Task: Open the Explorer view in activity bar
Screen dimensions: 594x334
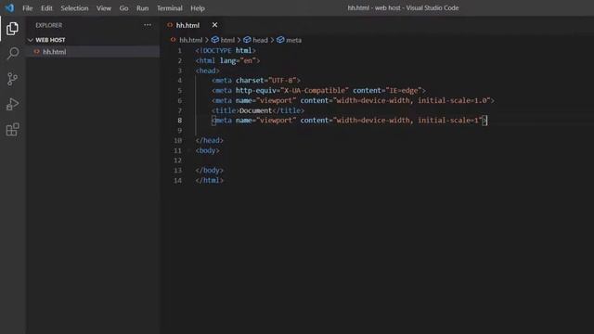Action: [x=12, y=29]
